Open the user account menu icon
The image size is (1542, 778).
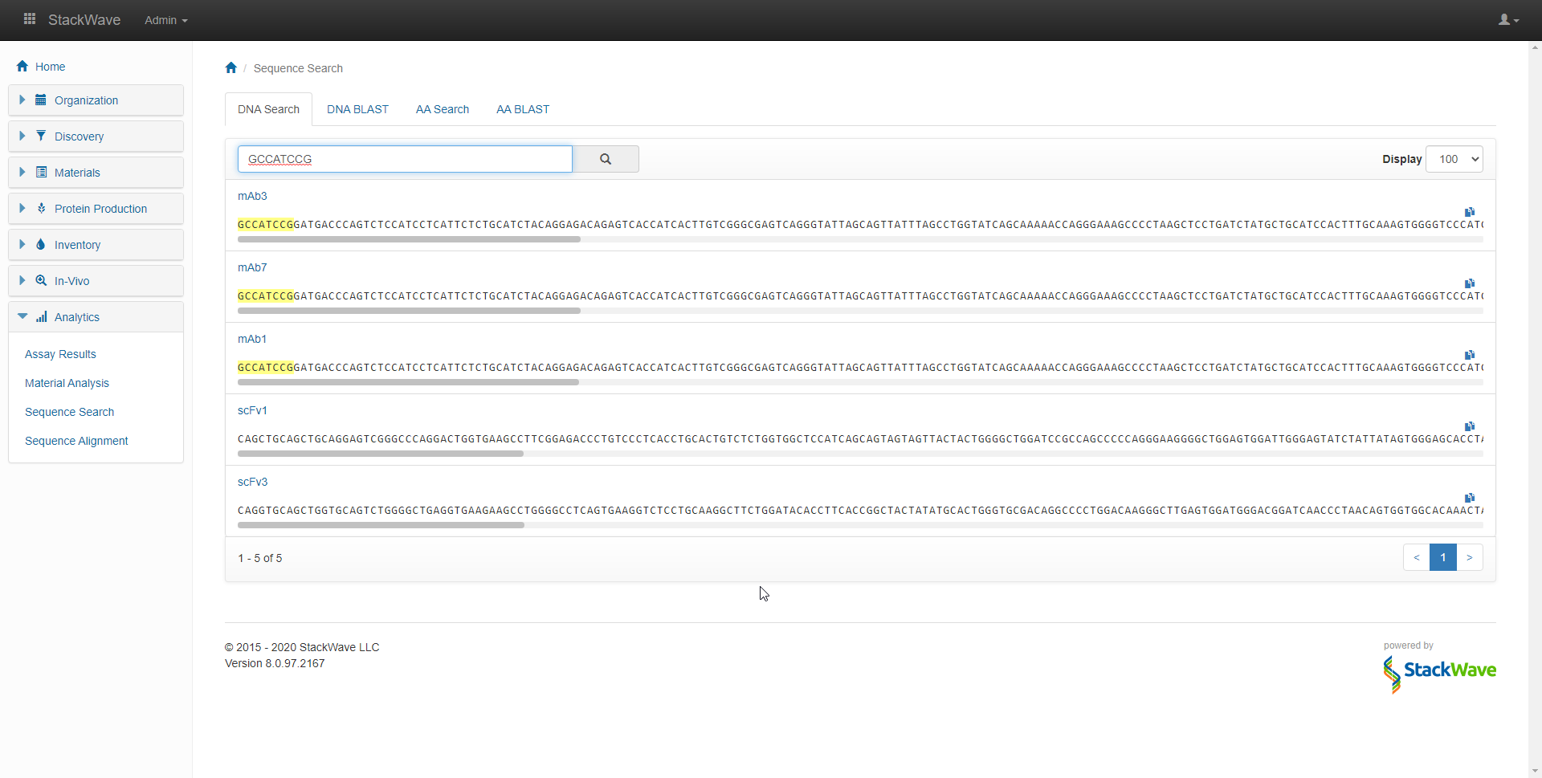click(1507, 20)
